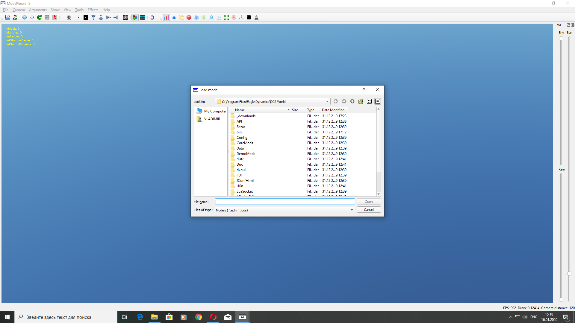Image resolution: width=575 pixels, height=323 pixels.
Task: Expand the Files of type dropdown
Action: pos(352,210)
